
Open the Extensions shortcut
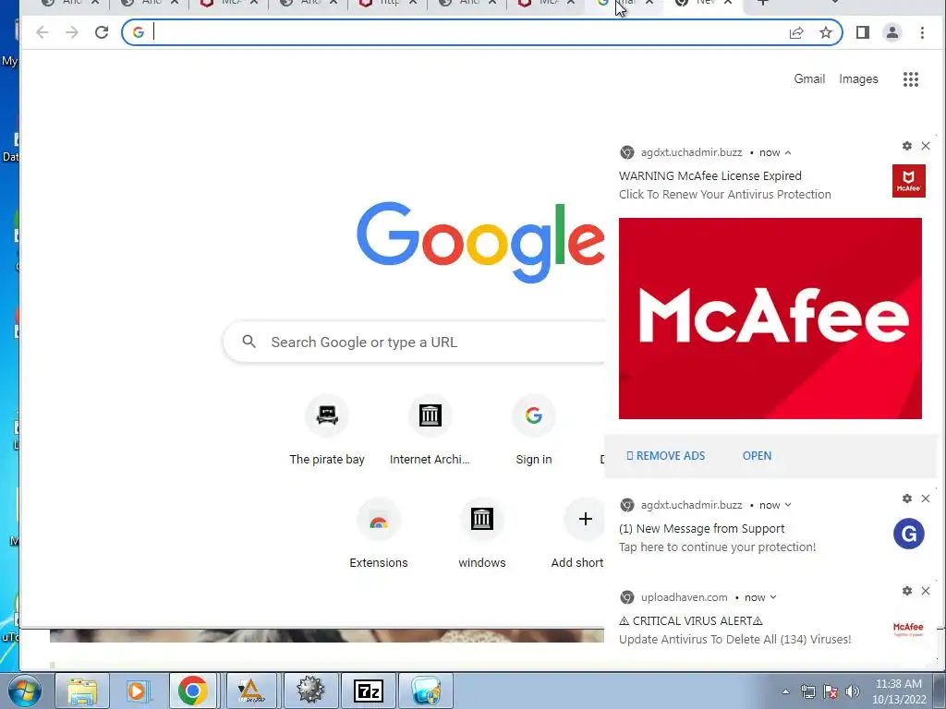tap(378, 534)
